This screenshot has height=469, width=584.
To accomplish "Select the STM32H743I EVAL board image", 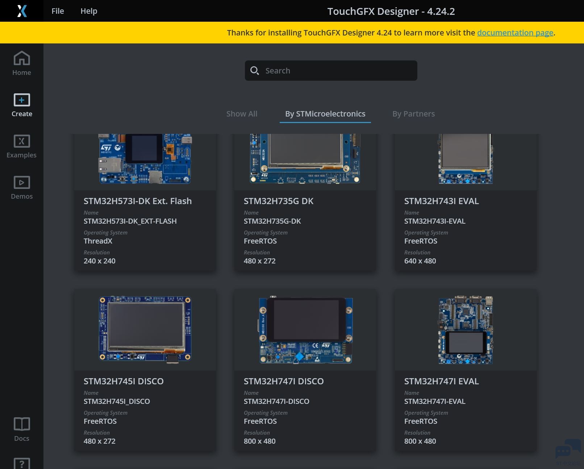I will pos(466,159).
